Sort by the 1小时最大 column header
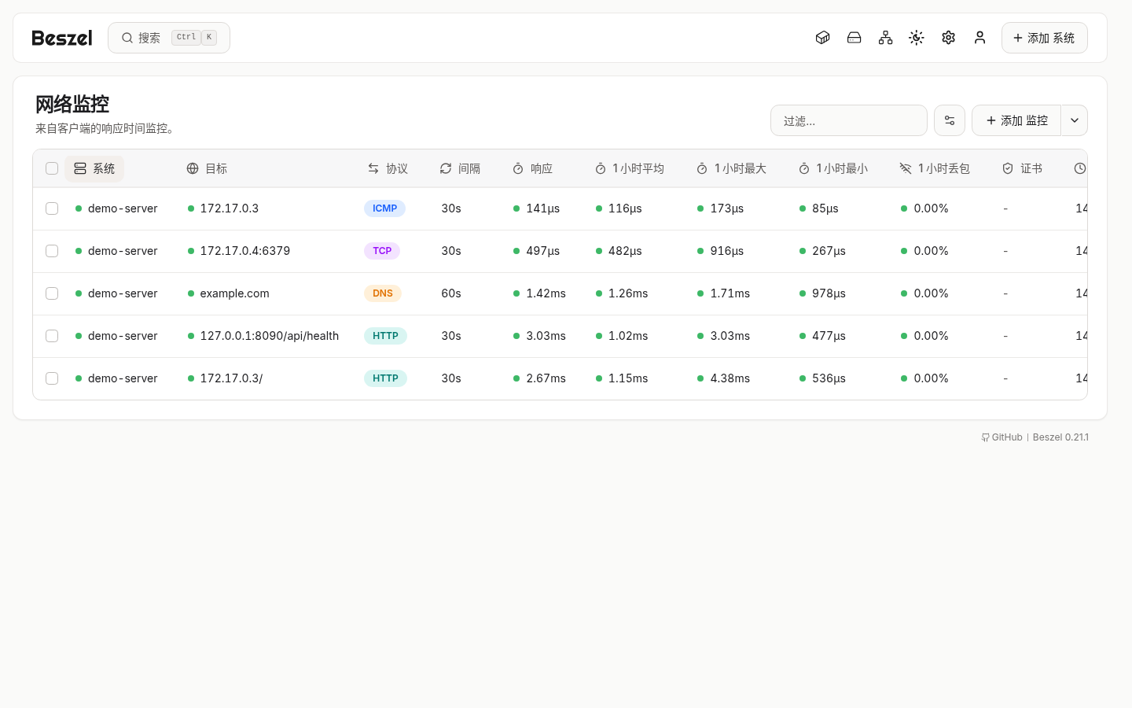Screen dimensions: 1132x708 [731, 168]
